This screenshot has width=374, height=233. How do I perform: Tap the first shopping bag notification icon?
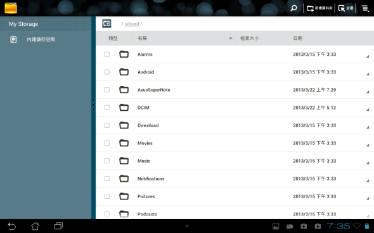pyautogui.click(x=304, y=226)
